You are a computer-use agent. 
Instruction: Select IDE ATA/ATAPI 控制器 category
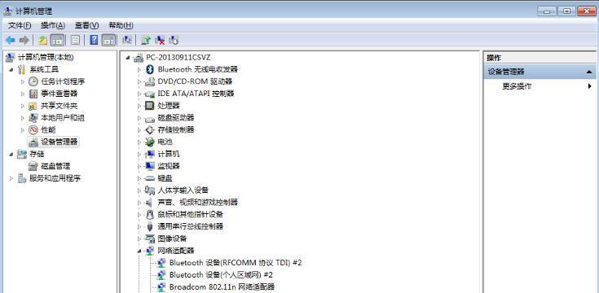tap(196, 94)
